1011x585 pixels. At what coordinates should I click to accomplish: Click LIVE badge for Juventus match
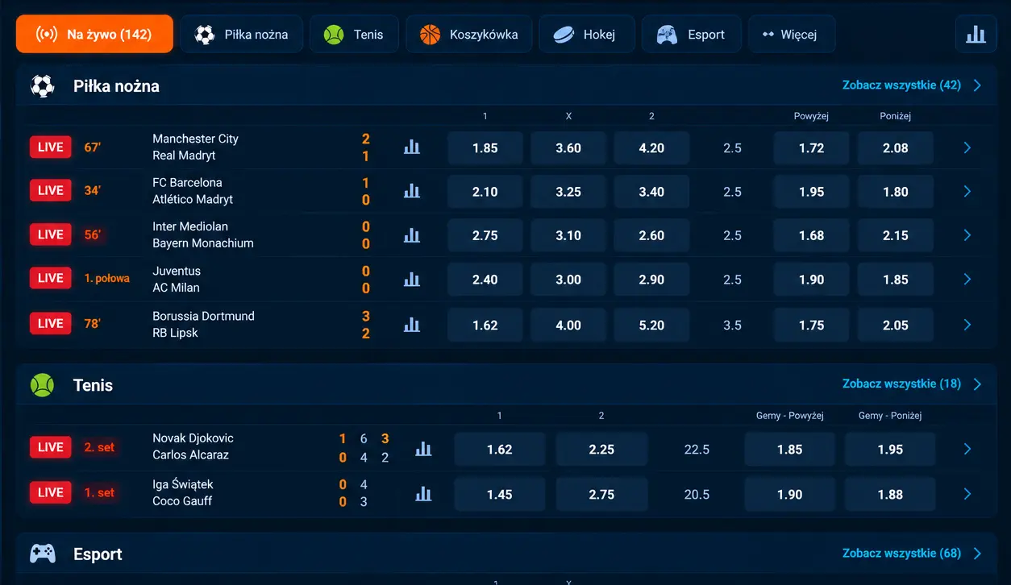coord(51,279)
